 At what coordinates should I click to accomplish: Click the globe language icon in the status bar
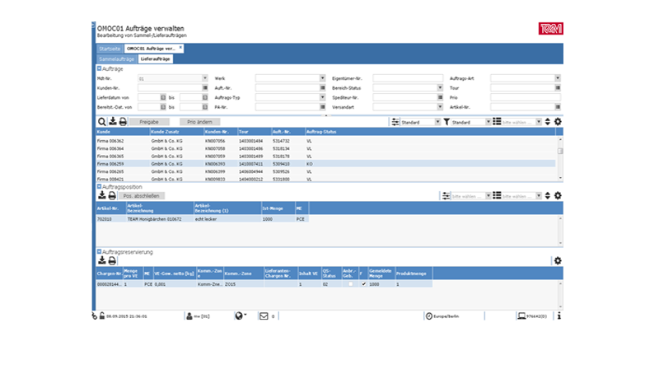click(x=239, y=316)
